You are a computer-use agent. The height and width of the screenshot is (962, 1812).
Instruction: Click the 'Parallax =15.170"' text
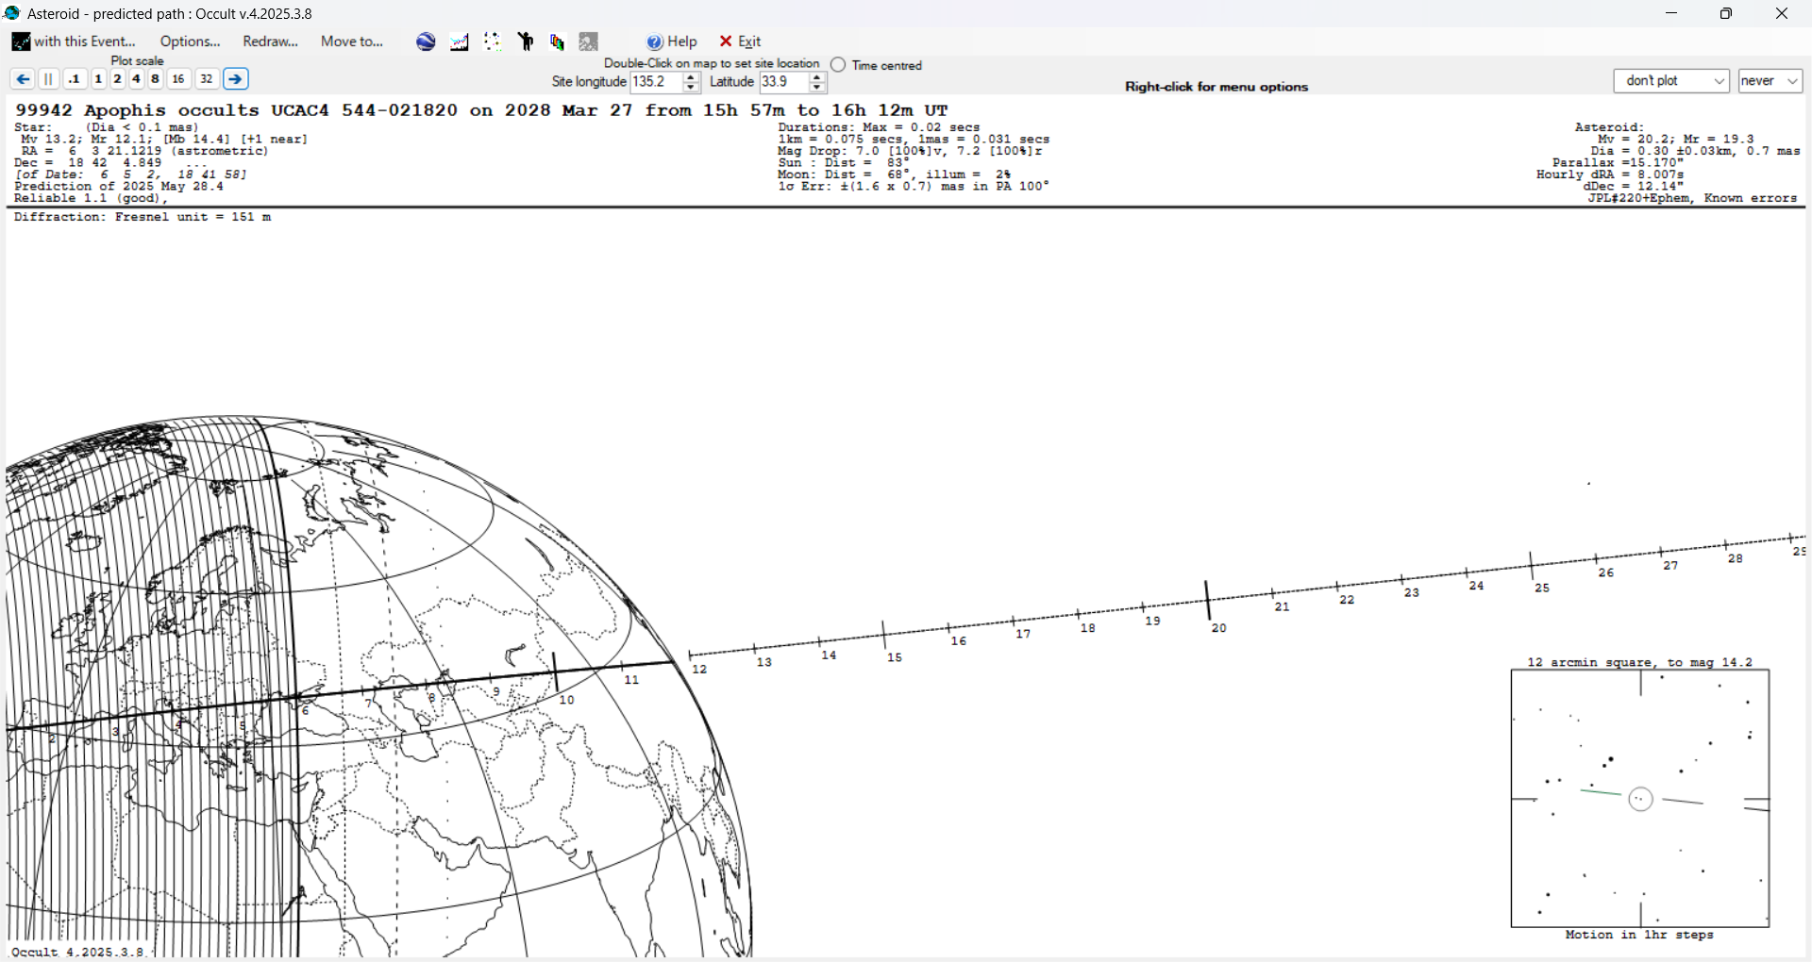[x=1618, y=163]
